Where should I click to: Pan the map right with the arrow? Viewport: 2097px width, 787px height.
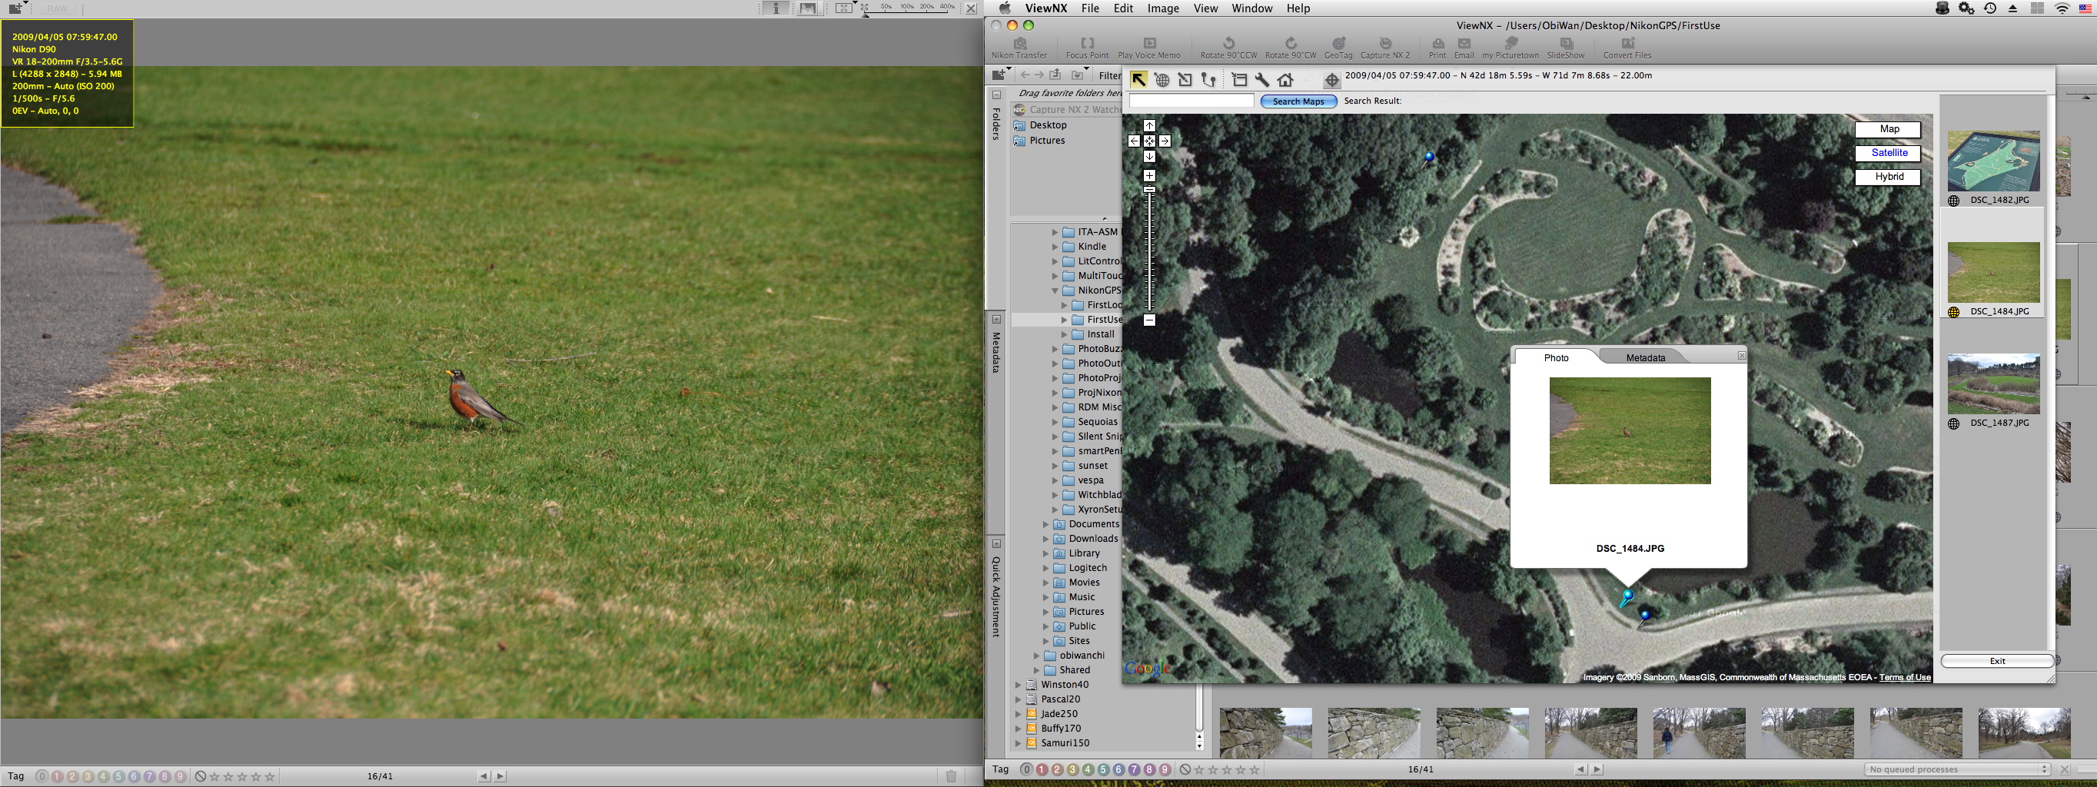(x=1164, y=141)
